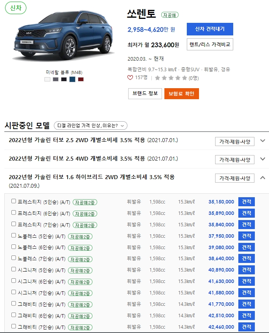269x333 pixels.
Task: Click the 2022년형 가솔린 터보 2.5 2WD title
Action: [93, 140]
